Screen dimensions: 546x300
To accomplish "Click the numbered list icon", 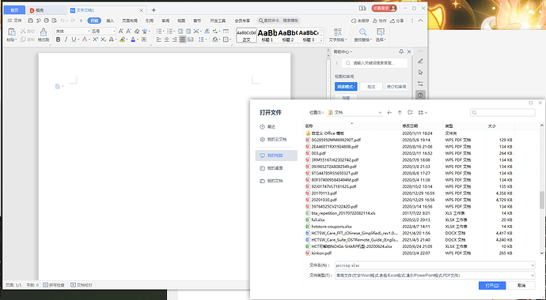I will click(x=169, y=31).
